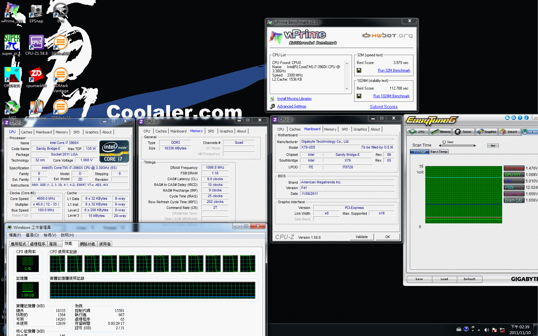538x336 pixels.
Task: Click the Install Missing Libraries link
Action: (294, 99)
